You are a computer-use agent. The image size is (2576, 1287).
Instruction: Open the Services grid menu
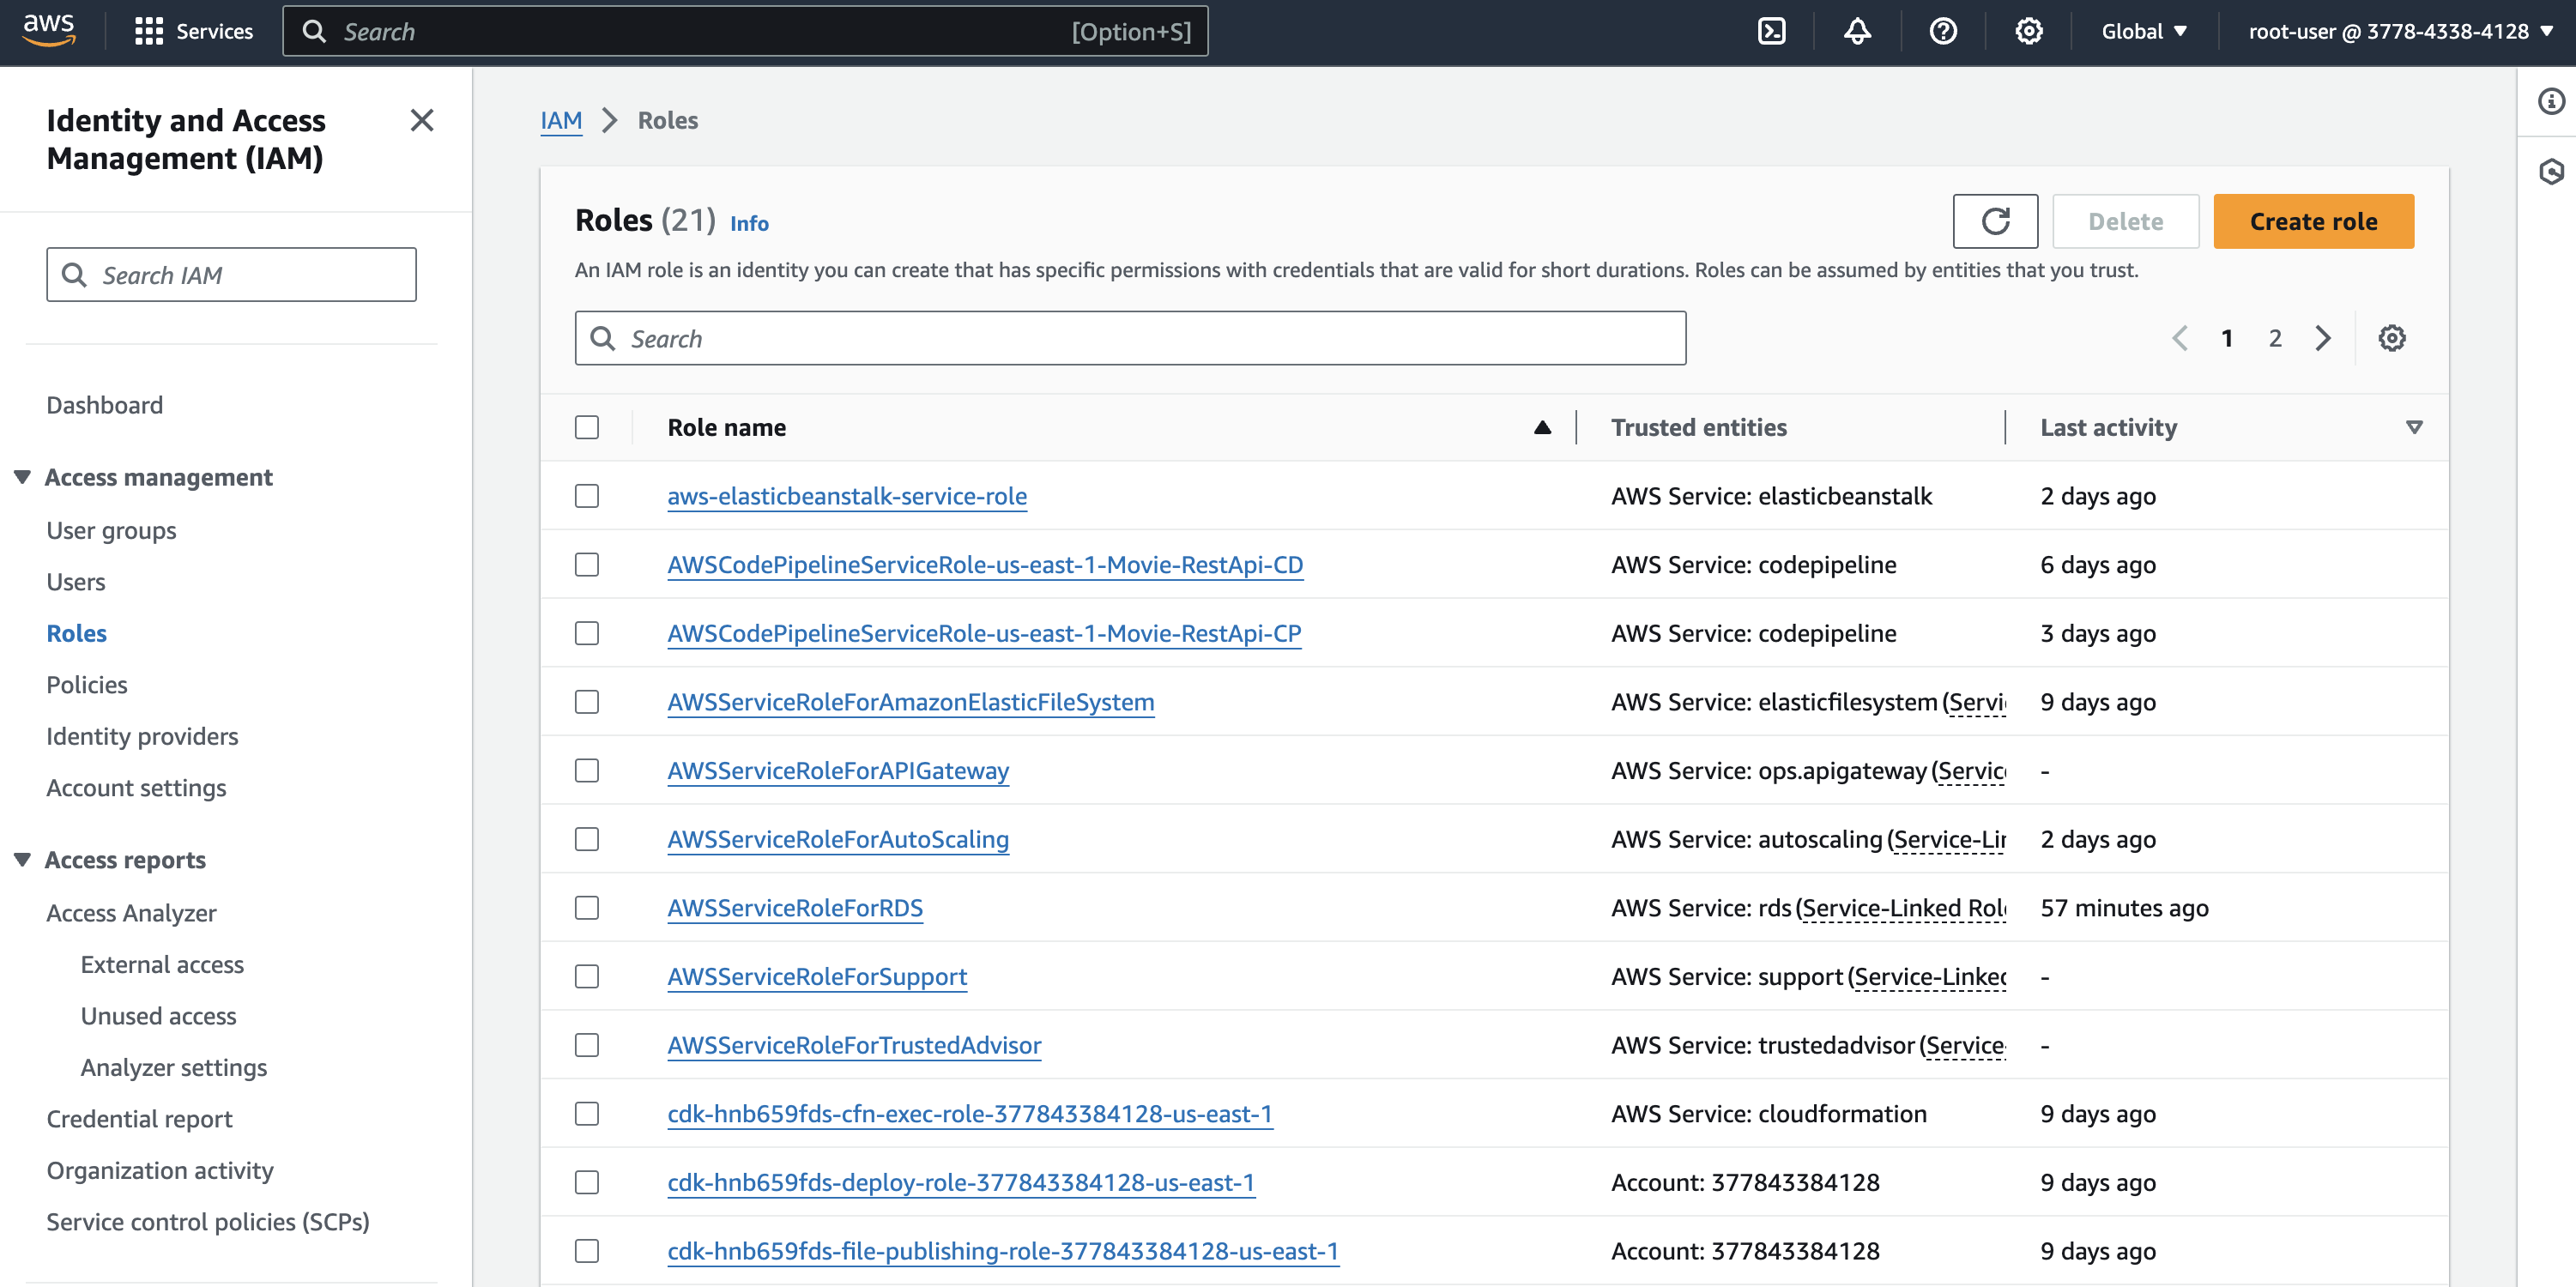[193, 31]
